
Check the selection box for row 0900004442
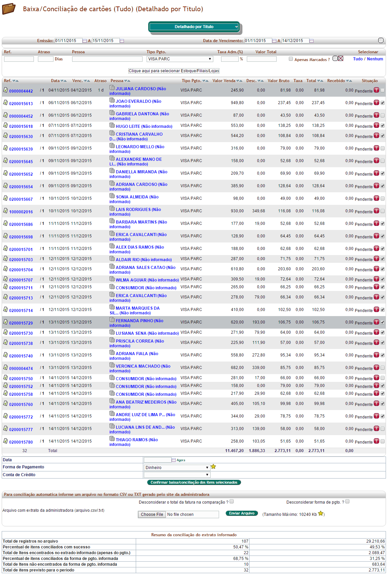click(383, 91)
